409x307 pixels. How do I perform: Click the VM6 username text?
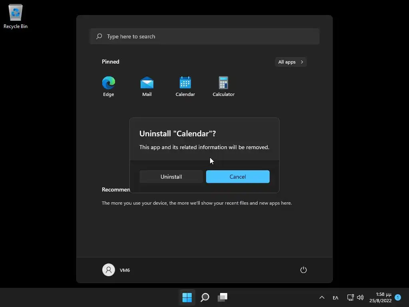[125, 270]
